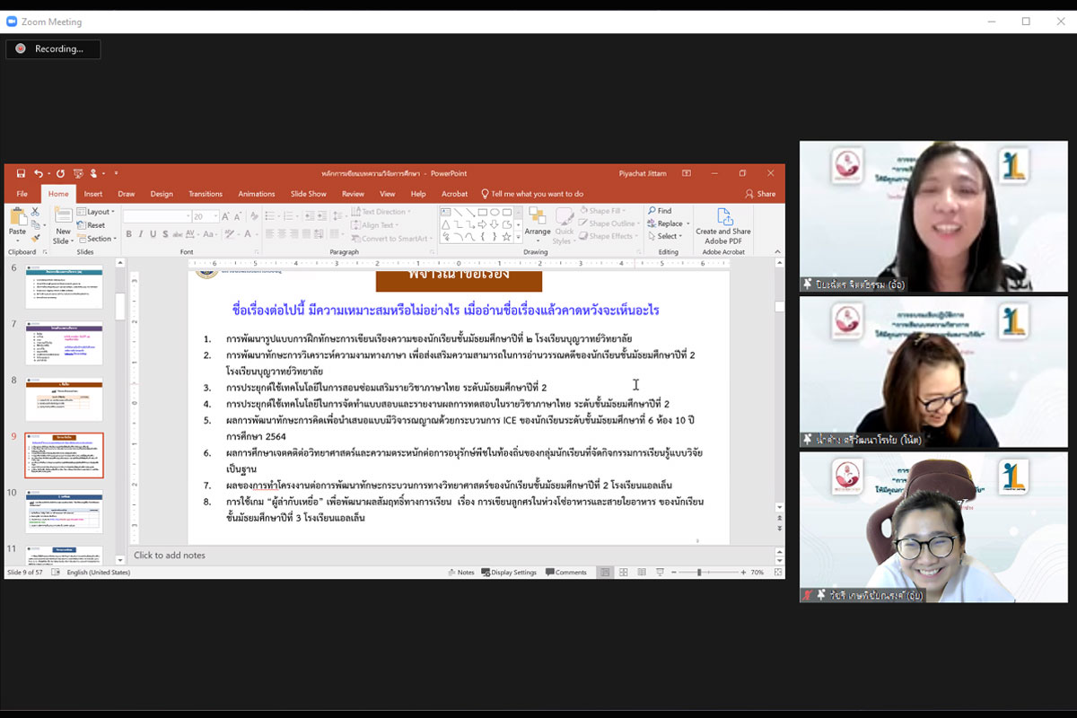Switch to Slide Sorter view icon
This screenshot has height=718, width=1077.
pos(624,573)
